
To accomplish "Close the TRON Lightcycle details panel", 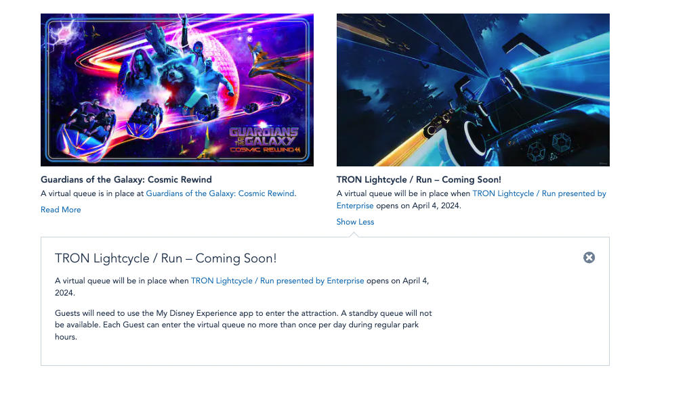I will coord(589,258).
